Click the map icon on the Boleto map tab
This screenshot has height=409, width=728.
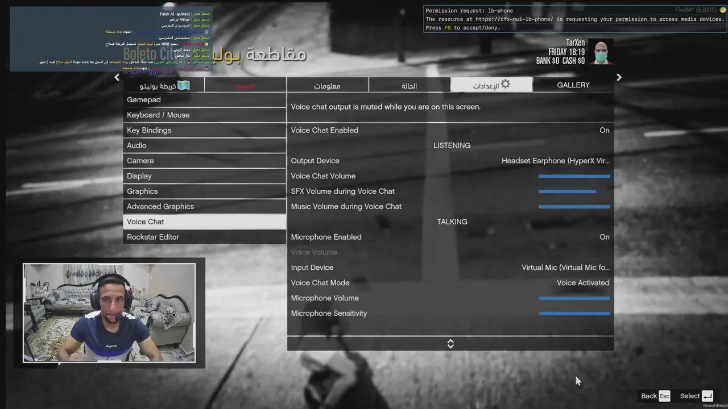tap(183, 85)
